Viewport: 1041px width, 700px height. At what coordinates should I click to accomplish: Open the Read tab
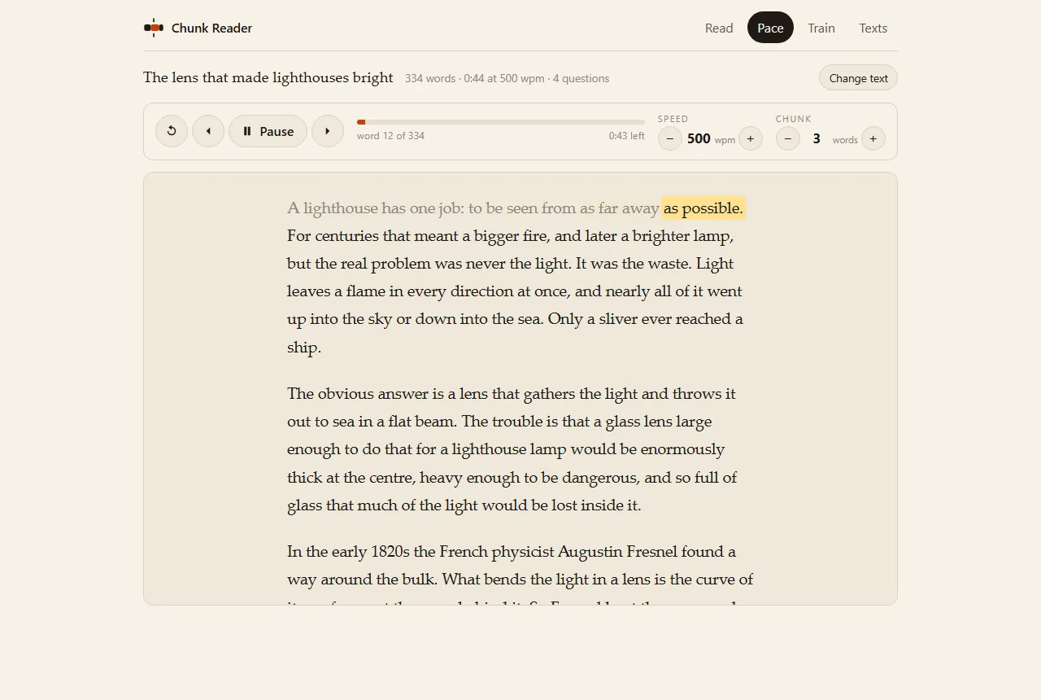click(719, 28)
